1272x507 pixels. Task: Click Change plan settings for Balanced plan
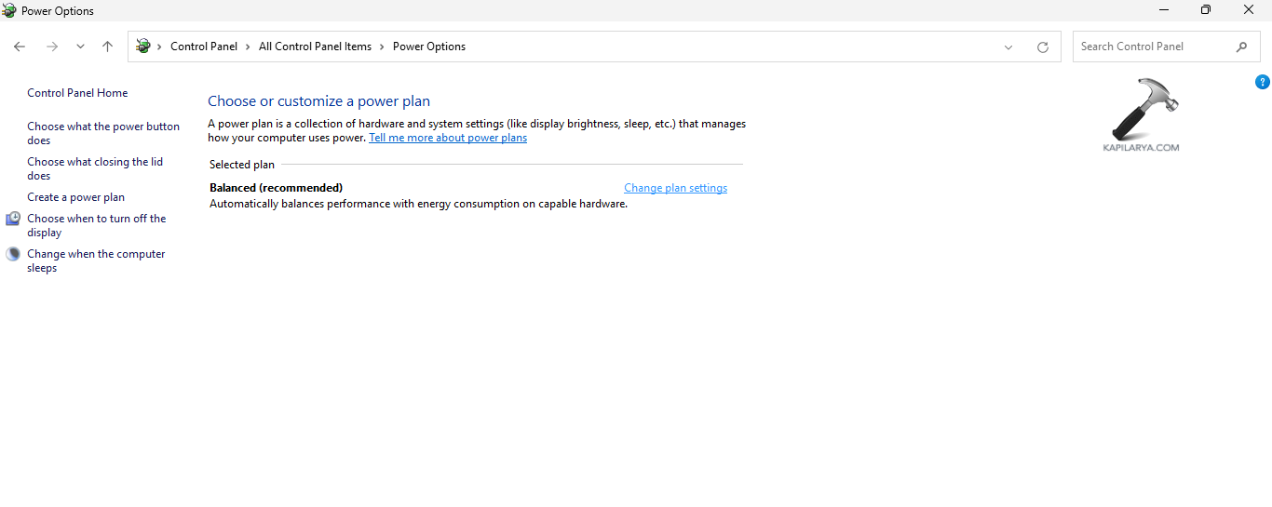[675, 188]
